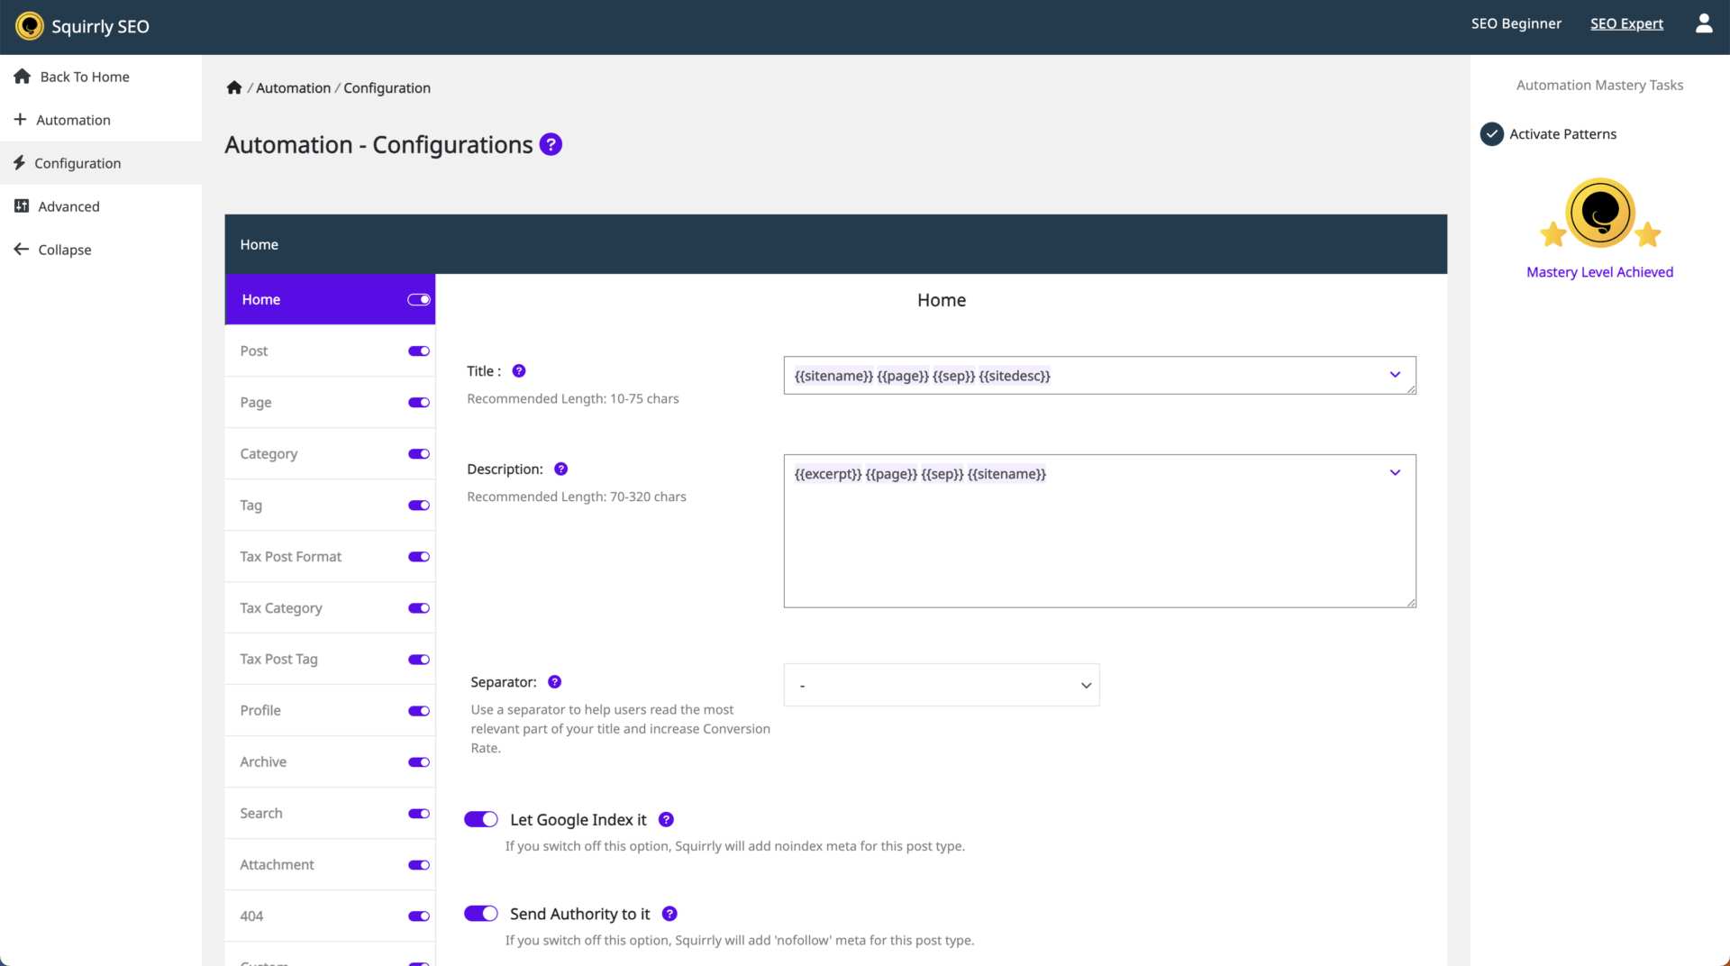
Task: Expand the Description pattern dropdown arrow
Action: coord(1395,473)
